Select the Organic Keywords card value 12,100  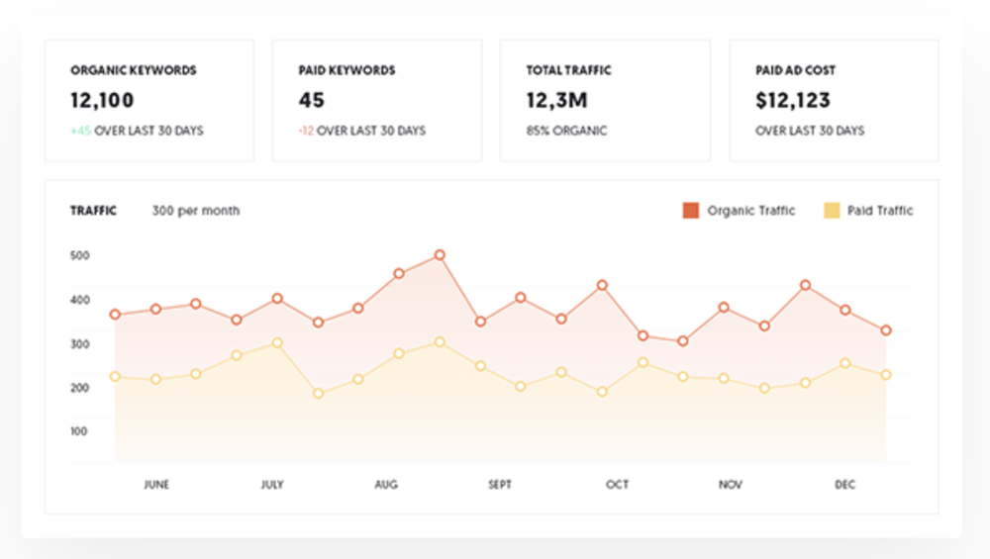(102, 100)
